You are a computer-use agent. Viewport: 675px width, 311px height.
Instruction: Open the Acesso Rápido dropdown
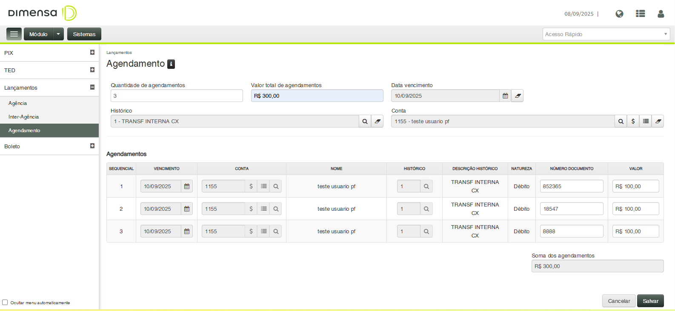pyautogui.click(x=606, y=34)
